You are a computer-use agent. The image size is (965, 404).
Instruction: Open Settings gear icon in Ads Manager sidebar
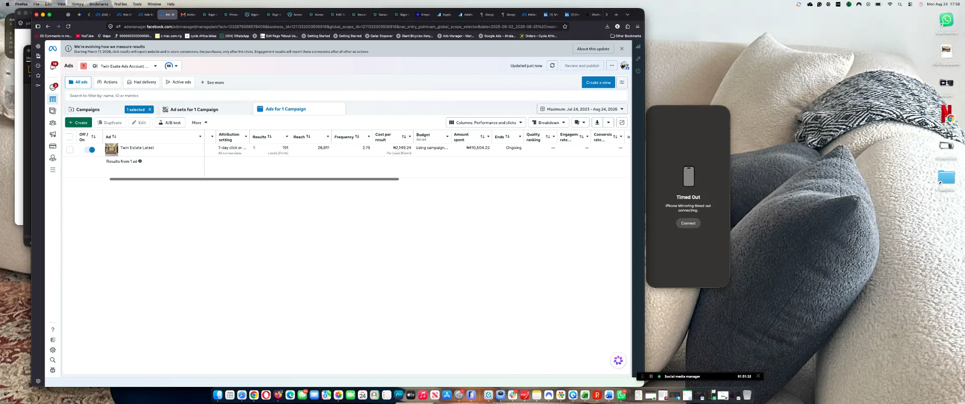tap(53, 350)
